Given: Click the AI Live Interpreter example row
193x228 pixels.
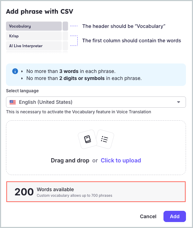Looking at the screenshot, I should pyautogui.click(x=34, y=46).
